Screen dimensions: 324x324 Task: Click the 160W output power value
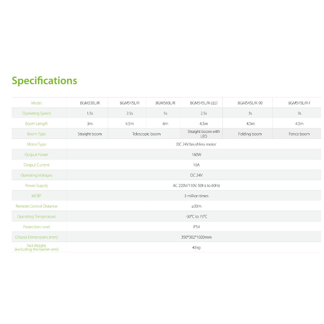click(x=196, y=155)
